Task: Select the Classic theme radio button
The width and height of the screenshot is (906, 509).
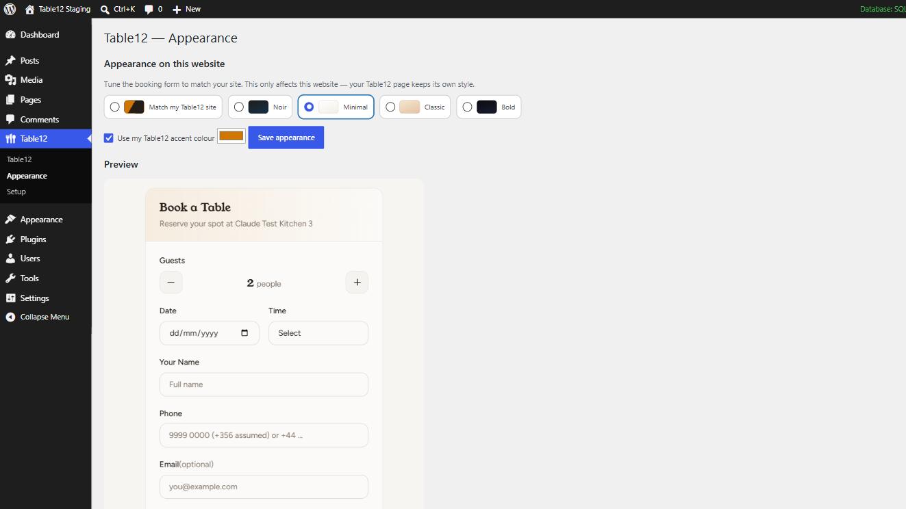Action: (x=390, y=107)
